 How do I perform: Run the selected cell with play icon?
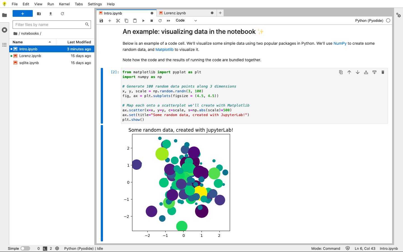[x=143, y=21]
